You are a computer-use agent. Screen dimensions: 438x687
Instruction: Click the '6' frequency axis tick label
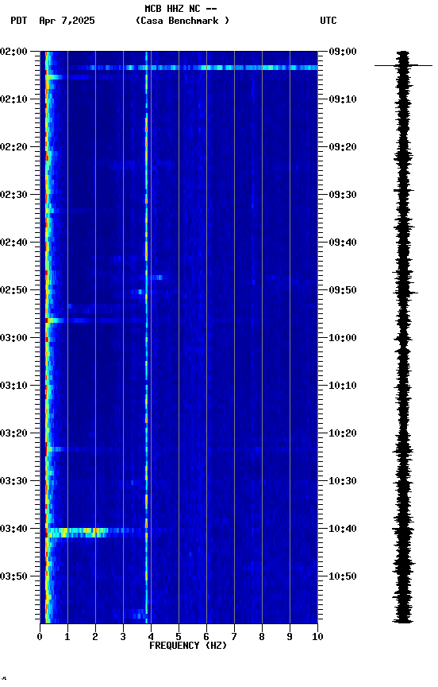tap(206, 637)
